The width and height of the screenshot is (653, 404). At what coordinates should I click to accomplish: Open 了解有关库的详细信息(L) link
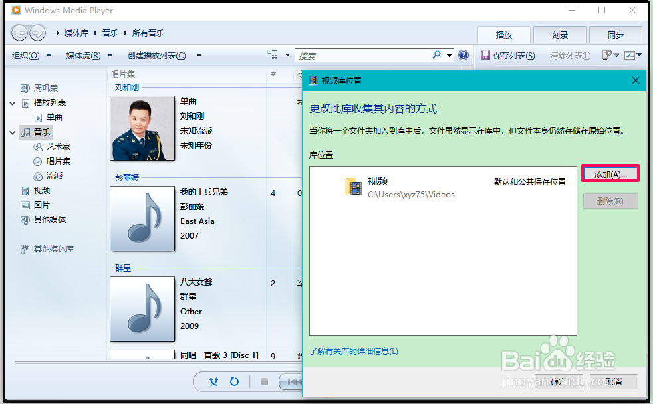[x=354, y=352]
